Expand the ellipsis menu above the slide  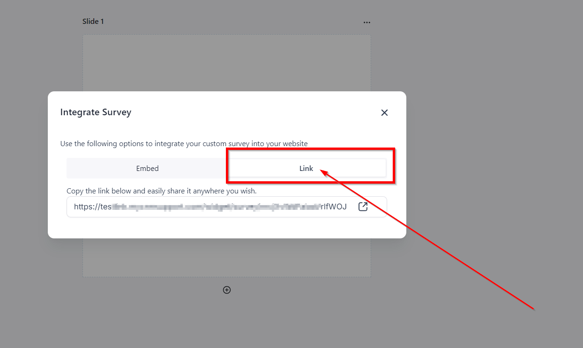coord(367,22)
